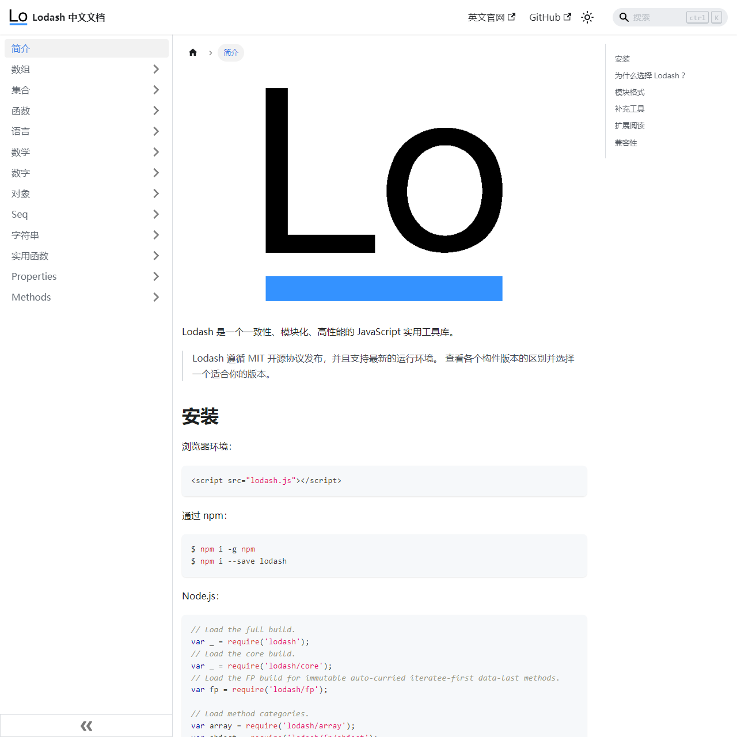Click the large Lo logo image
This screenshot has height=737, width=737.
[384, 195]
